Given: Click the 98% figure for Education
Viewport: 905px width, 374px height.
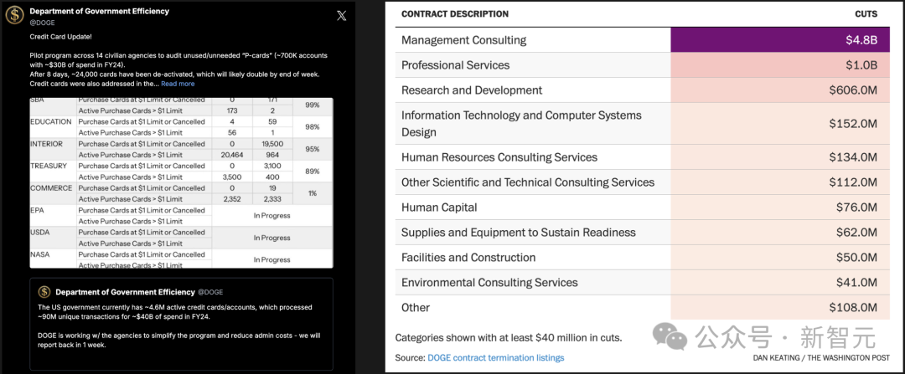Looking at the screenshot, I should point(313,127).
